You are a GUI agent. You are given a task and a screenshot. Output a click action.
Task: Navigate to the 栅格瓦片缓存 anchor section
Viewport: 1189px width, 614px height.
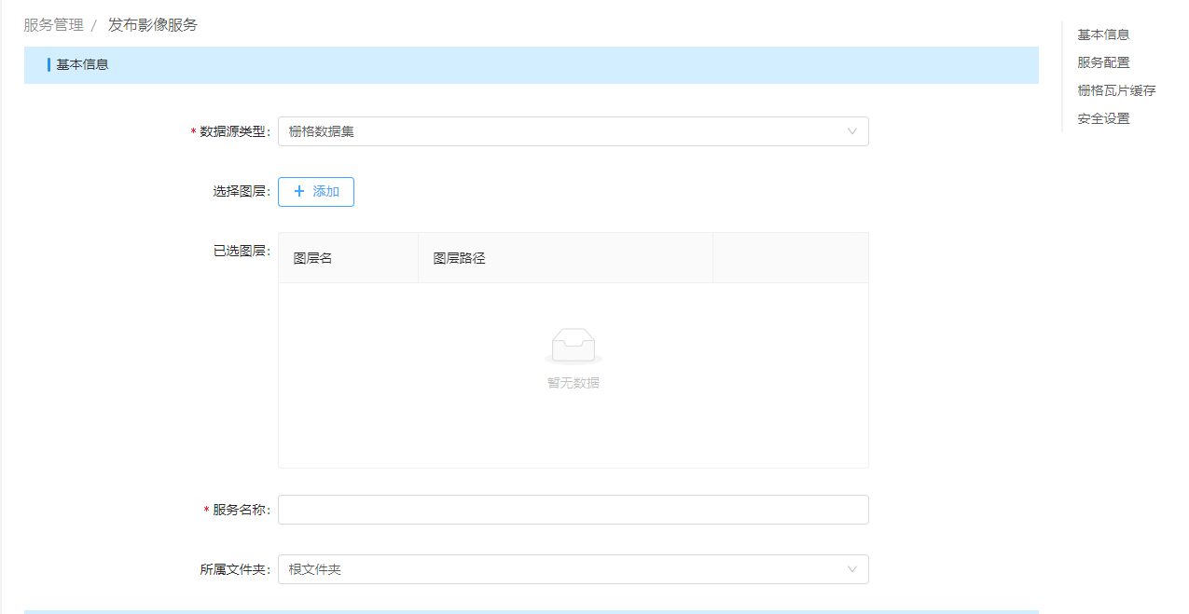tap(1116, 90)
